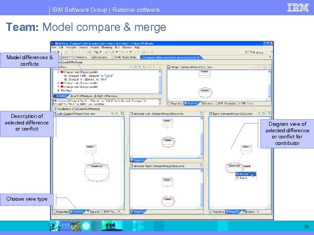Viewport: 314px width, 235px height.
Task: Select Changed "width : EDouble" to "128.0" row
Action: coord(89,76)
